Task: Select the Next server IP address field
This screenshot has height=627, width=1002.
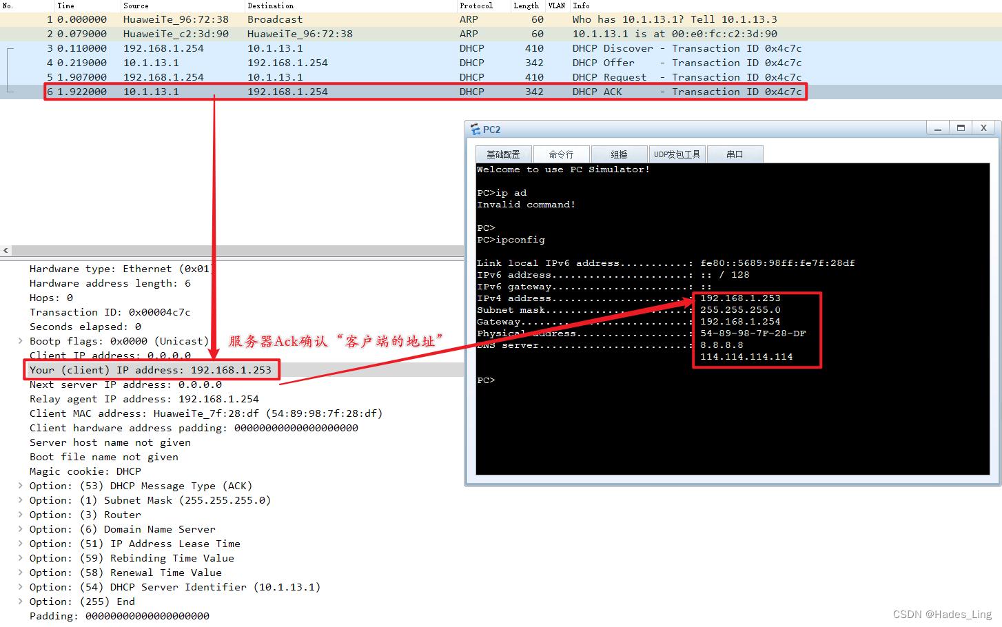Action: point(125,384)
